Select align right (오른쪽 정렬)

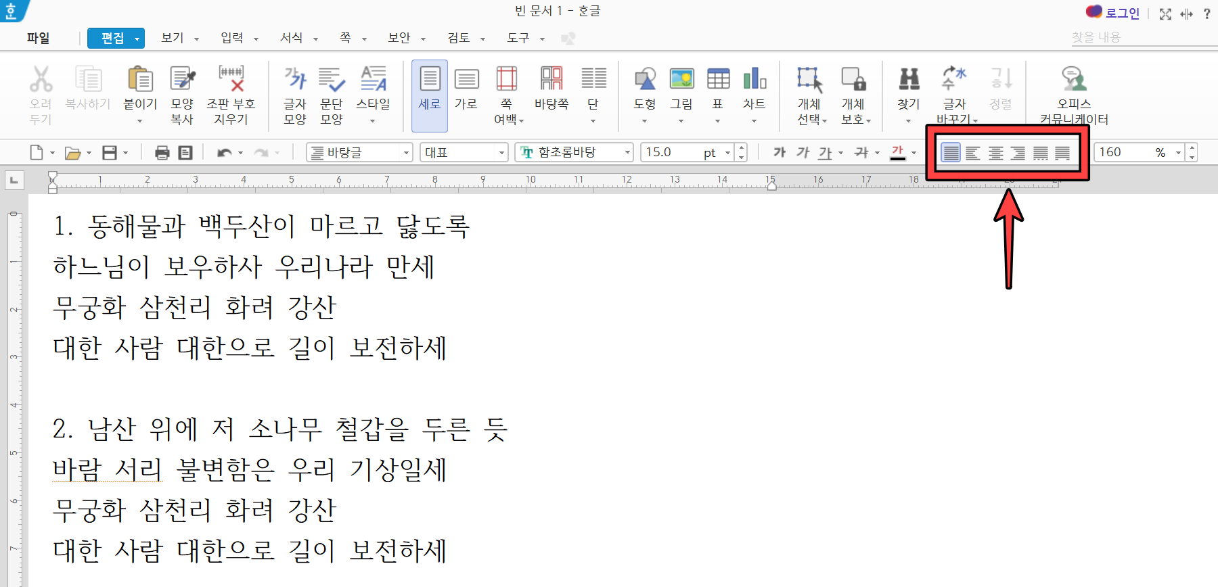(1018, 153)
